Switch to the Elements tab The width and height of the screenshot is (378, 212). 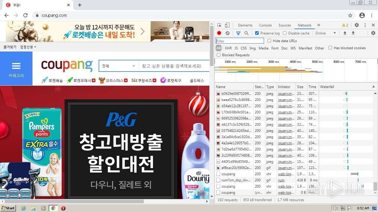coord(245,25)
